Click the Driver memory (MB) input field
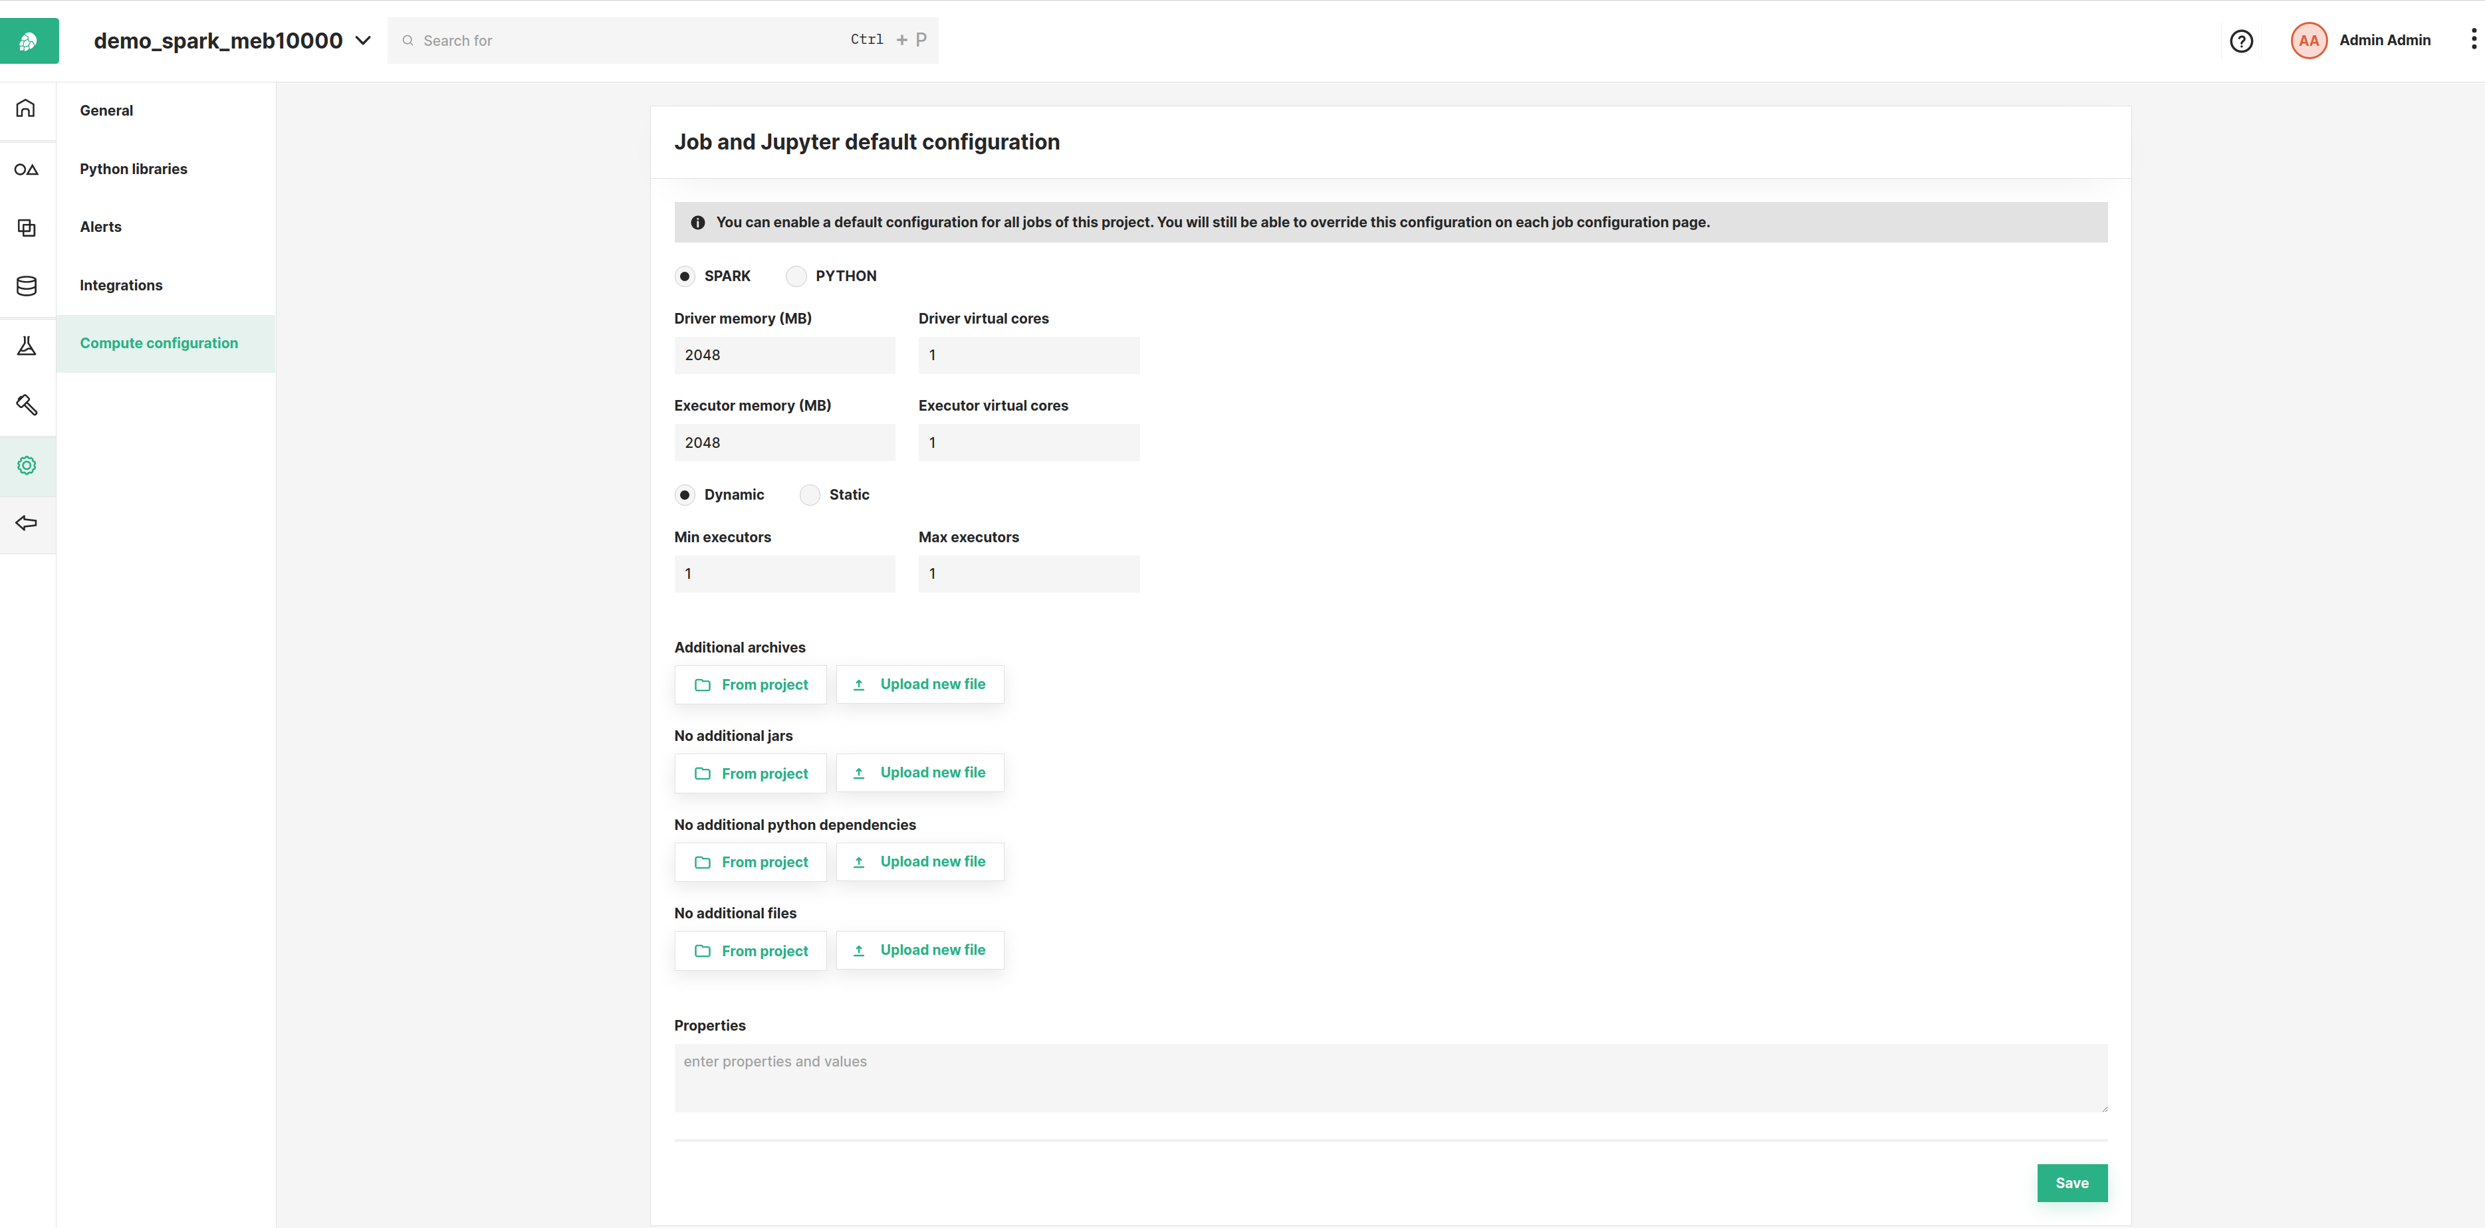The width and height of the screenshot is (2485, 1228). [783, 355]
